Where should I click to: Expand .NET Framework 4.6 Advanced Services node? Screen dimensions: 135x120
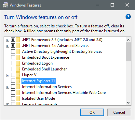click(7, 46)
